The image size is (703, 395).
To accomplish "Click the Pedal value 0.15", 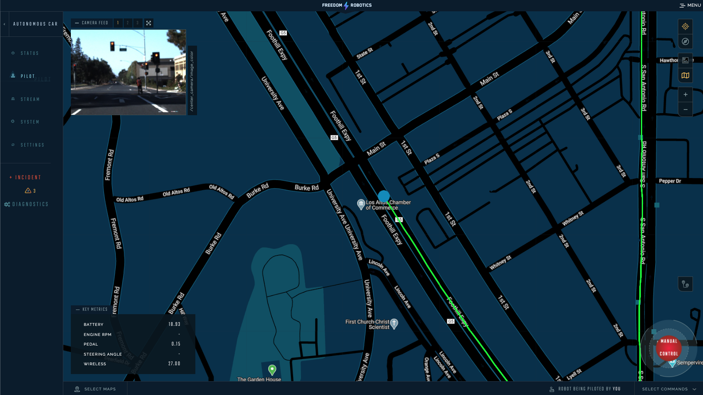I will click(x=176, y=344).
